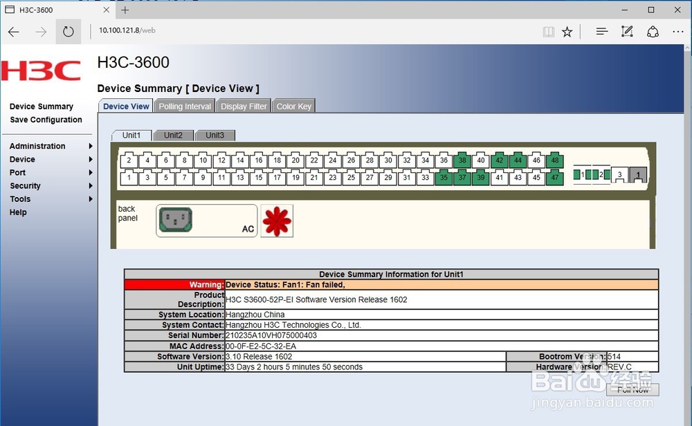Click the Hangzhou China location value

[x=255, y=315]
